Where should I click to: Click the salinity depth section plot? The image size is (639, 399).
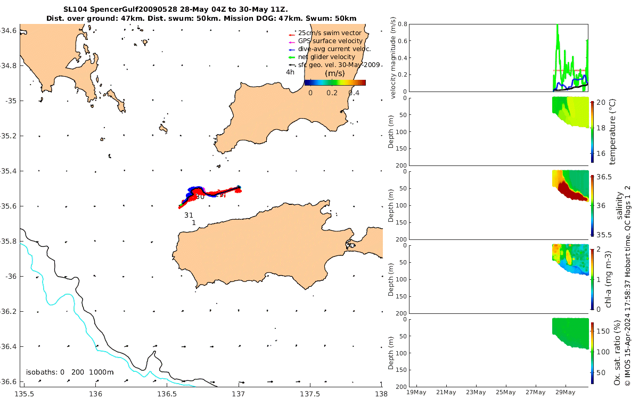(571, 185)
